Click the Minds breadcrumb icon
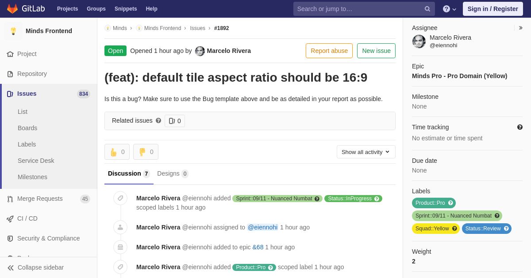 click(x=108, y=28)
